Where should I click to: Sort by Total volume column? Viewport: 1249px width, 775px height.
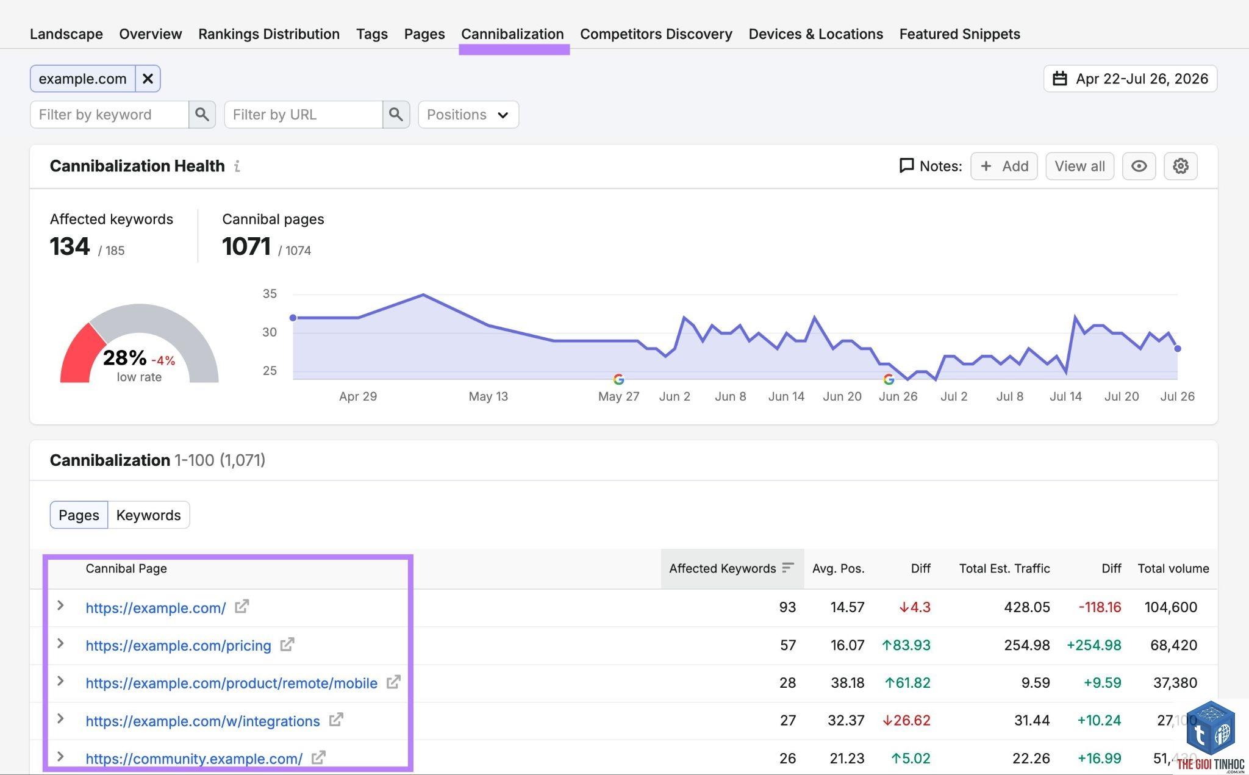tap(1173, 568)
